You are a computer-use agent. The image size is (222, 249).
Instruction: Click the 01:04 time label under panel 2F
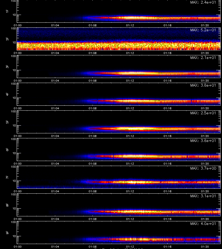[55, 53]
